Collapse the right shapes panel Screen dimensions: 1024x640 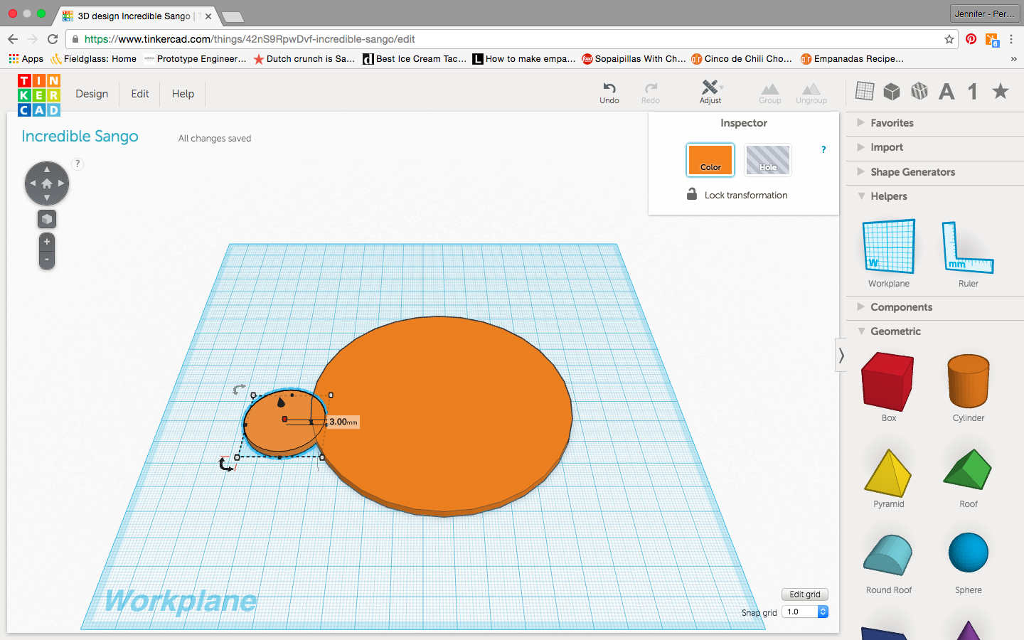coord(841,355)
